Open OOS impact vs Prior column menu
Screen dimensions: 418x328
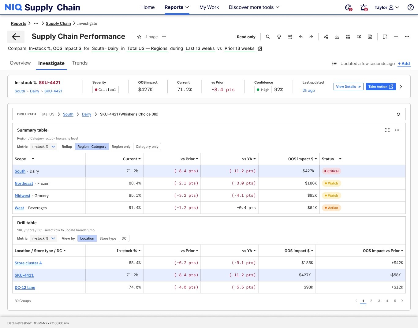pyautogui.click(x=402, y=251)
